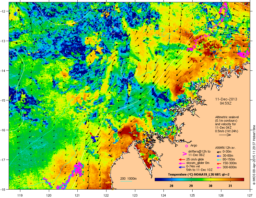The height and width of the screenshot is (198, 256).
Task: Click the blue 0-74m vel legend arrow
Action: coord(182,167)
